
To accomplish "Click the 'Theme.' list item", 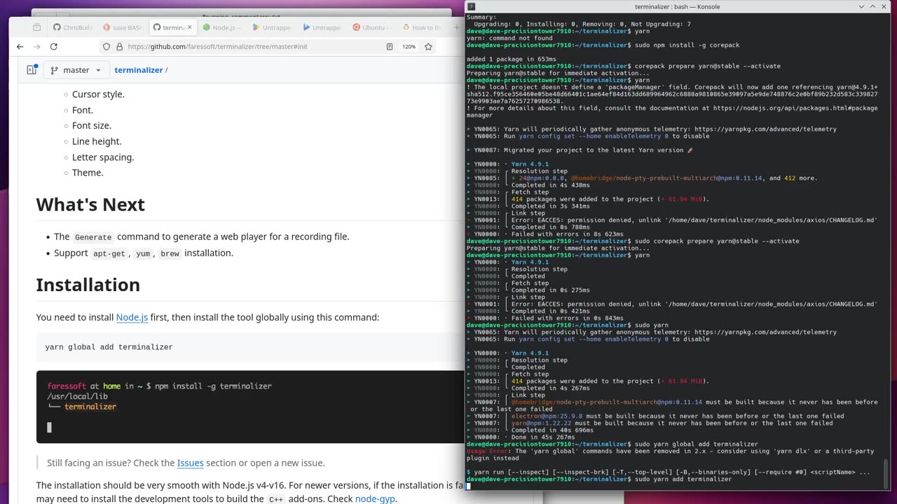I will coord(88,173).
